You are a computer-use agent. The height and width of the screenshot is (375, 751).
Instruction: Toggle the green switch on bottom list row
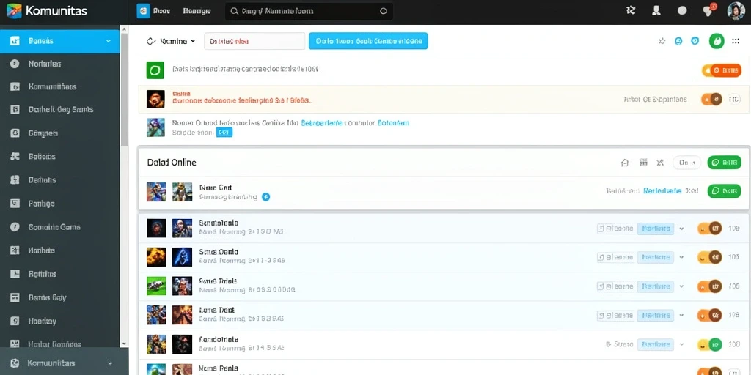coord(710,344)
